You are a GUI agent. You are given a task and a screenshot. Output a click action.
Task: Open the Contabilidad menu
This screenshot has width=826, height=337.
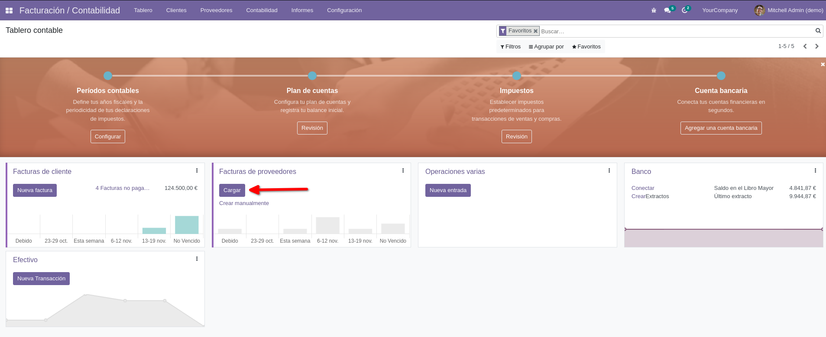(262, 10)
